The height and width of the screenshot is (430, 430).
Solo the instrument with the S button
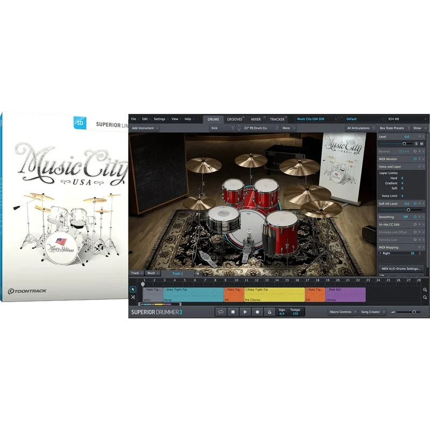pyautogui.click(x=416, y=144)
